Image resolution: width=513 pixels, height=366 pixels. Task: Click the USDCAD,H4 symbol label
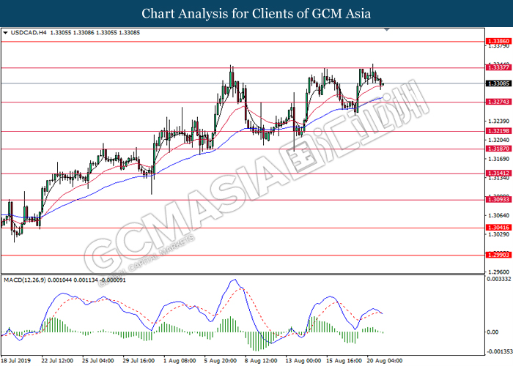click(29, 33)
